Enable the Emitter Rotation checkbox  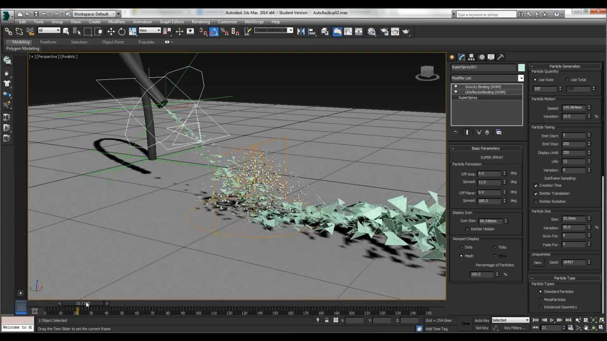536,202
